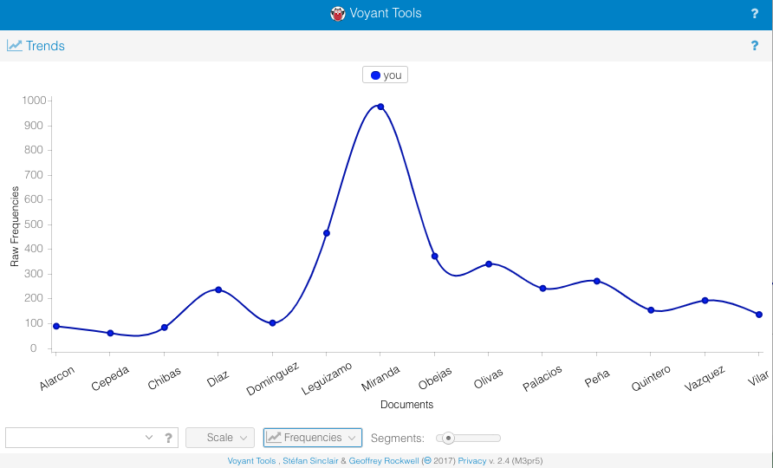
Task: Click the 'Quintero' x-axis label
Action: pos(651,379)
